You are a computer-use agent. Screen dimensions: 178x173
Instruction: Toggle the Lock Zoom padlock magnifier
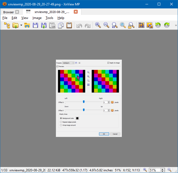click(x=131, y=25)
